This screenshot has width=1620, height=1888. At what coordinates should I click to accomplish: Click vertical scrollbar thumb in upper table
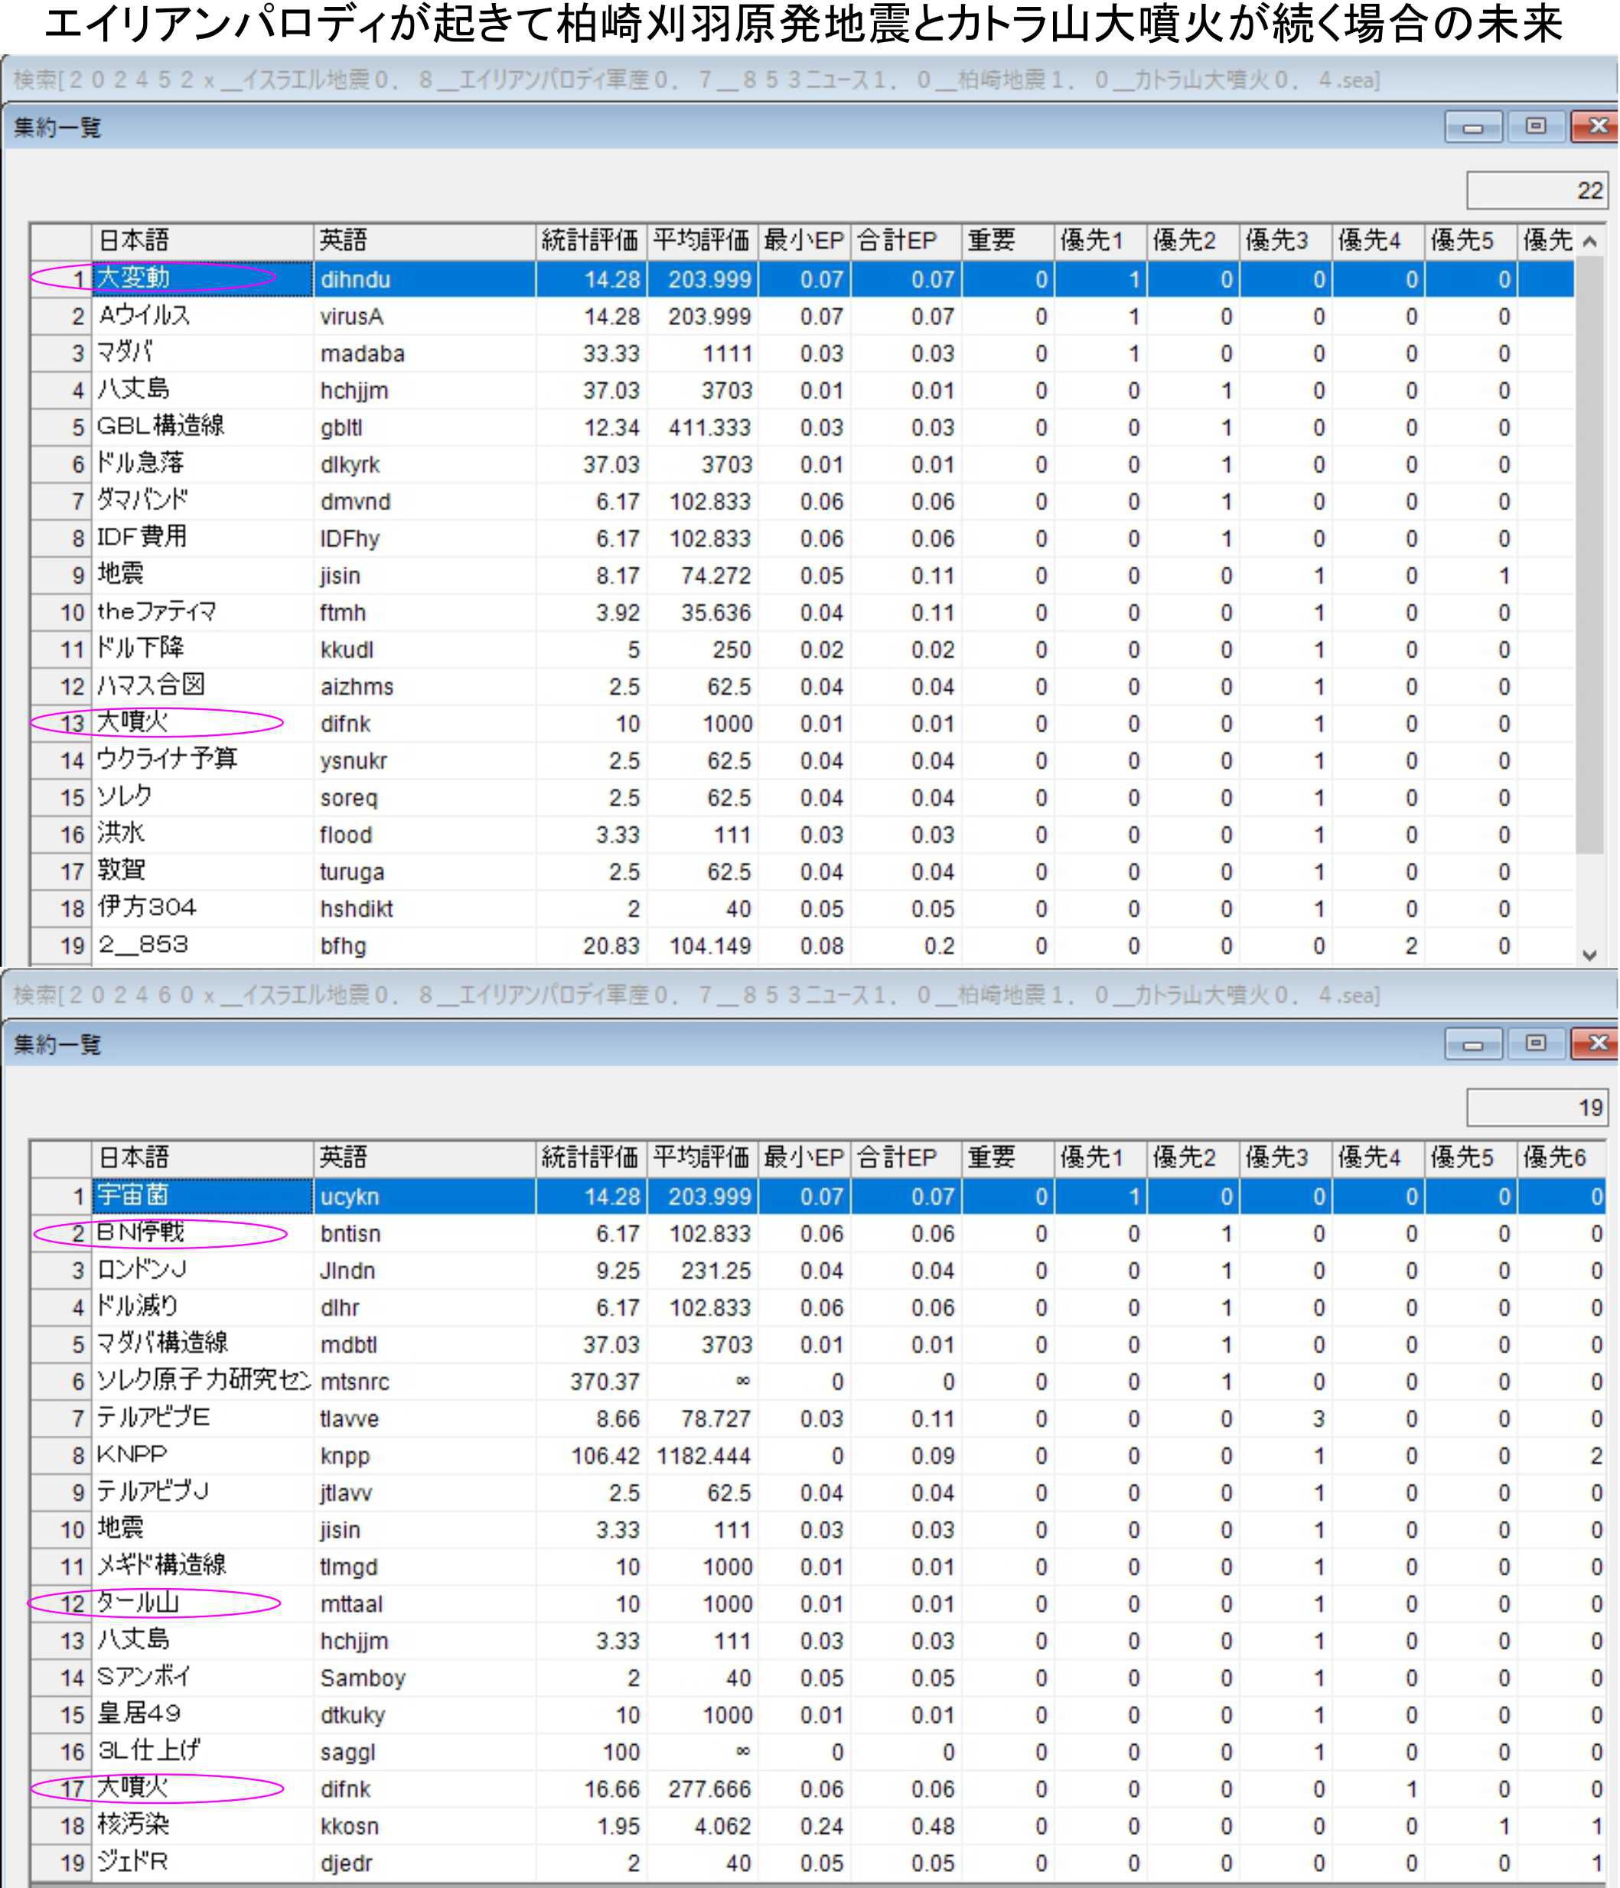(1590, 556)
